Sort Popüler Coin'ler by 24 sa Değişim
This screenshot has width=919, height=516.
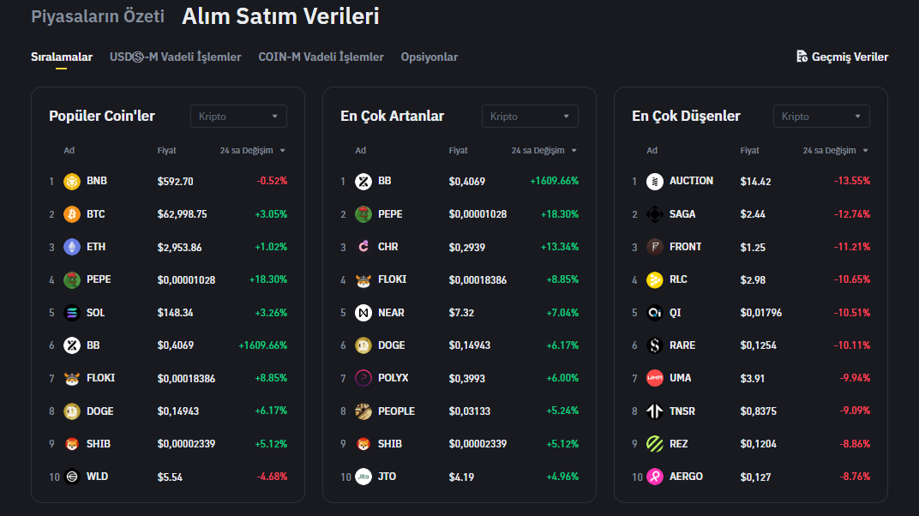tap(252, 151)
